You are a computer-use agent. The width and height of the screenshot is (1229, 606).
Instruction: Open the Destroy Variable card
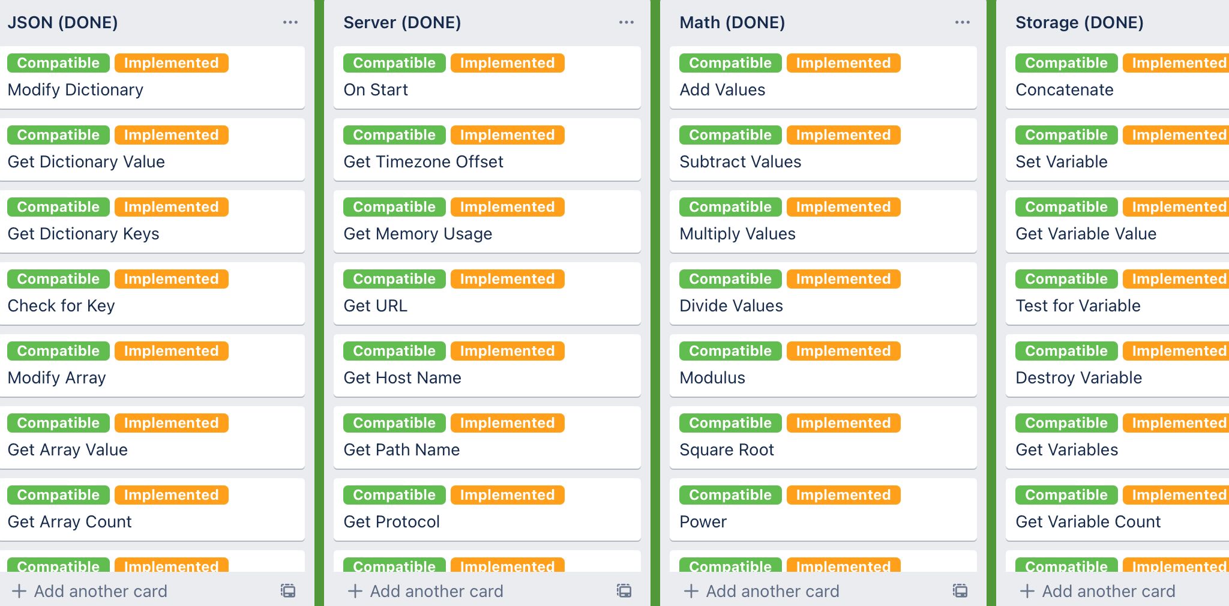[x=1078, y=378]
